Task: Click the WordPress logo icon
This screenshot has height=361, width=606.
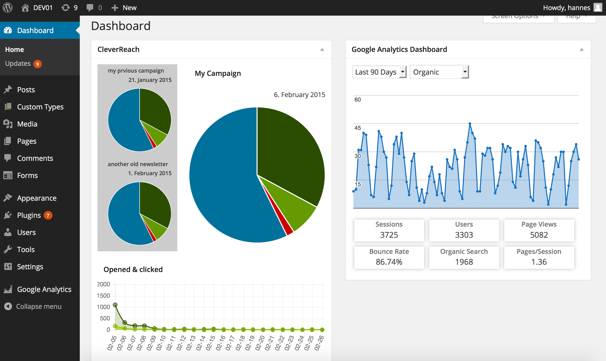Action: pyautogui.click(x=8, y=8)
